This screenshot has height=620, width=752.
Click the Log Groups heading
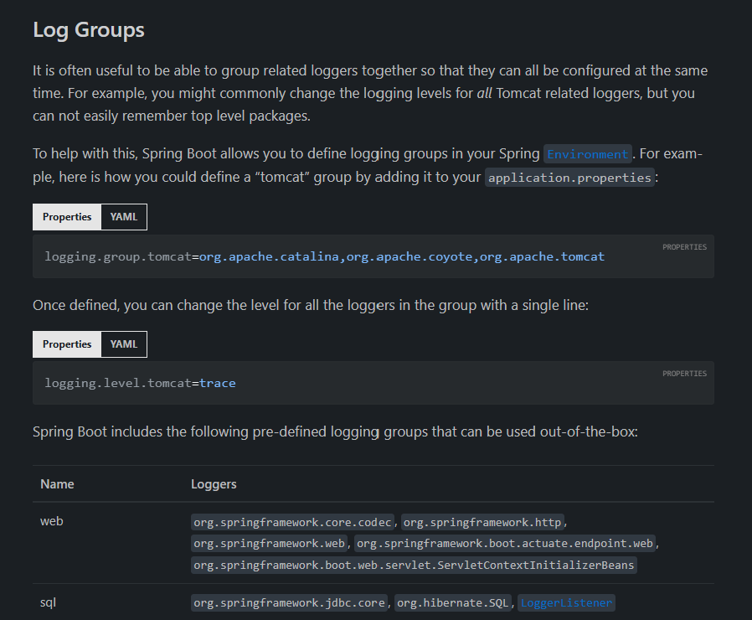[x=89, y=30]
